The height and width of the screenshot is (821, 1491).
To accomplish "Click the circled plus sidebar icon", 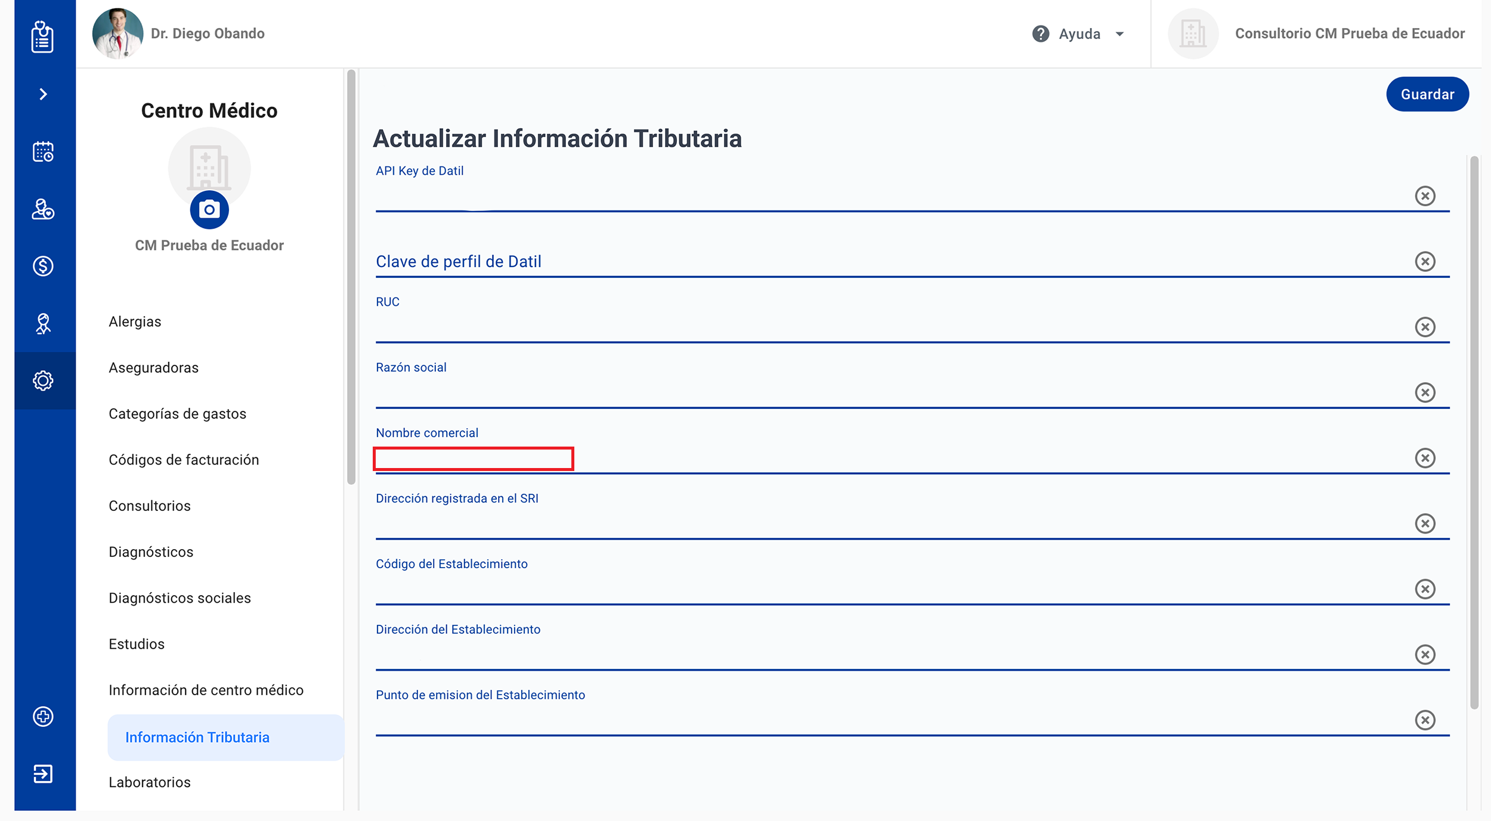I will coord(42,717).
